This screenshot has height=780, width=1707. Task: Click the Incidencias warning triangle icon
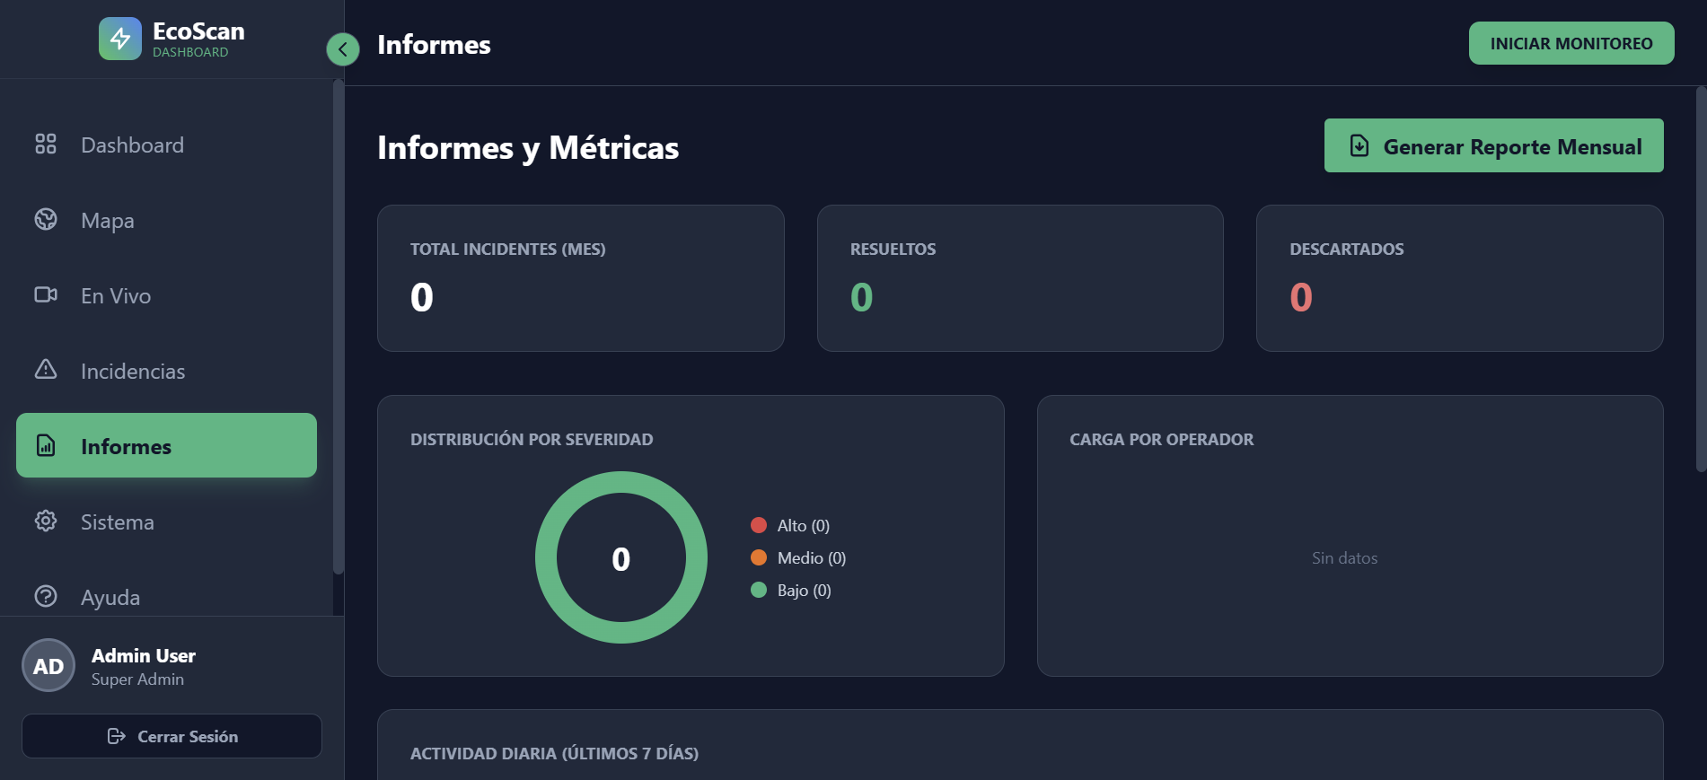(46, 370)
